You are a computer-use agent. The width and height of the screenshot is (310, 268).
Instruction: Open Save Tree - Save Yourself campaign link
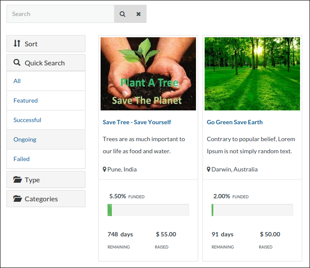tap(137, 122)
